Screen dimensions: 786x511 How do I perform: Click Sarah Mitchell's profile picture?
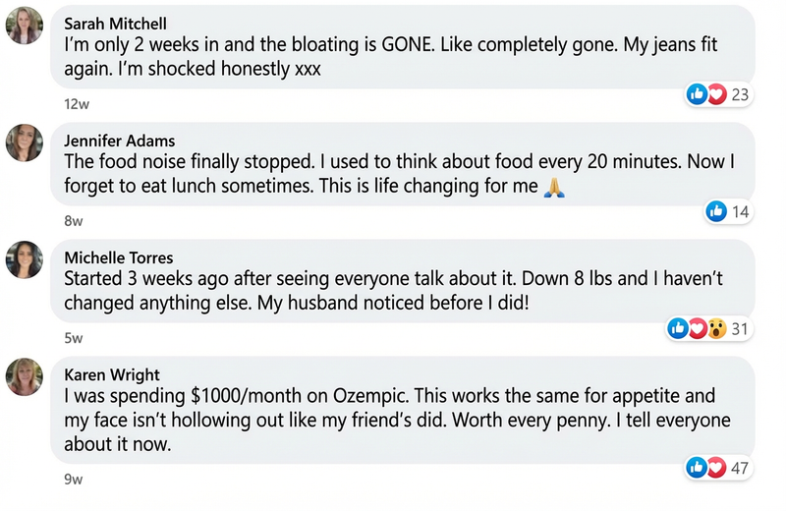pyautogui.click(x=24, y=26)
